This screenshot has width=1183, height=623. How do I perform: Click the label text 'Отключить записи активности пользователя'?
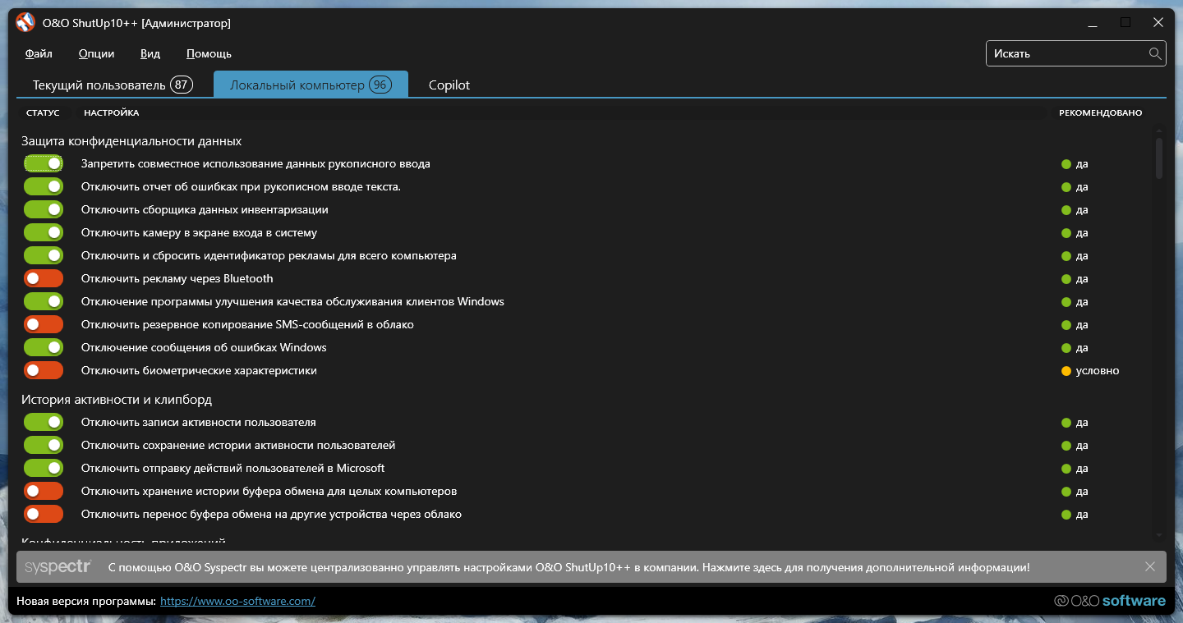click(x=198, y=422)
